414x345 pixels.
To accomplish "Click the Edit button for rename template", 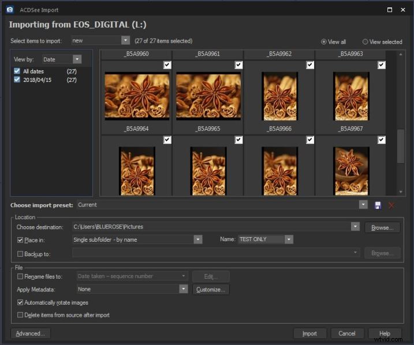I will click(211, 276).
